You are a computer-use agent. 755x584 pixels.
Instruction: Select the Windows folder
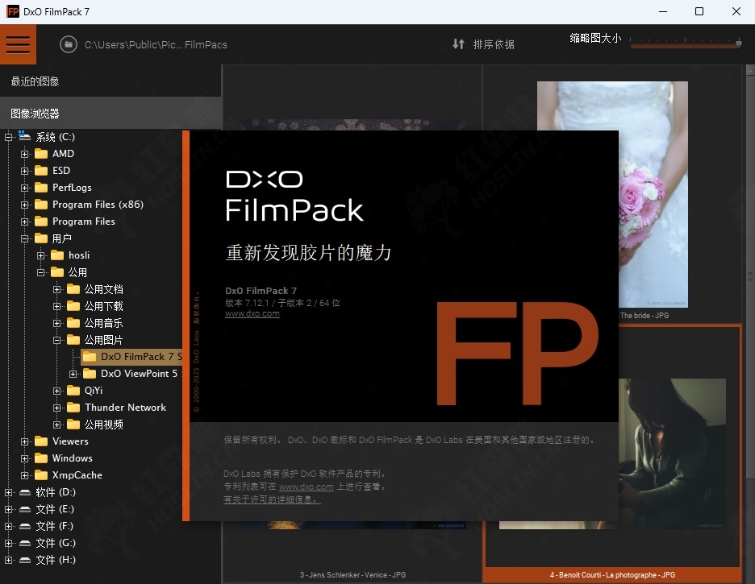[73, 458]
